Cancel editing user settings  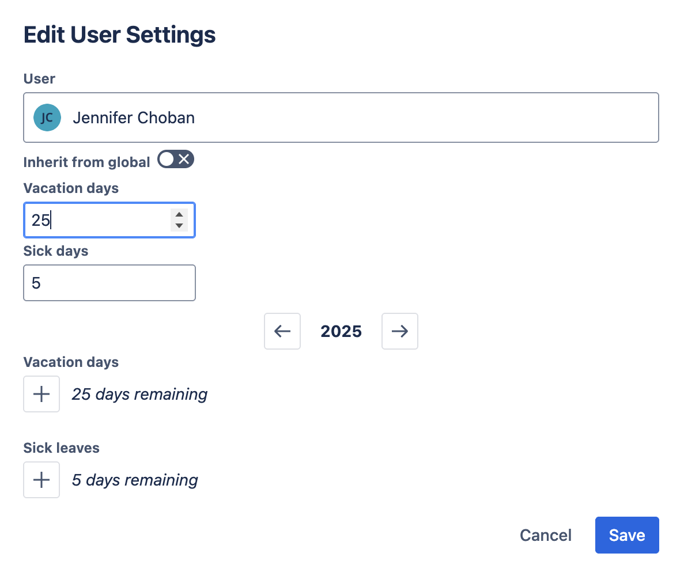545,535
